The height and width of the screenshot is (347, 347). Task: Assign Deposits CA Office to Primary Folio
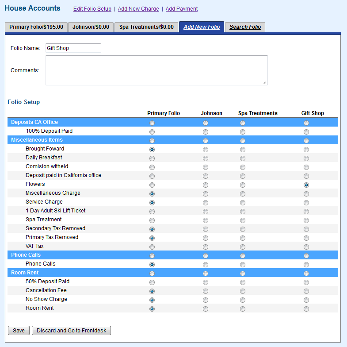point(152,123)
